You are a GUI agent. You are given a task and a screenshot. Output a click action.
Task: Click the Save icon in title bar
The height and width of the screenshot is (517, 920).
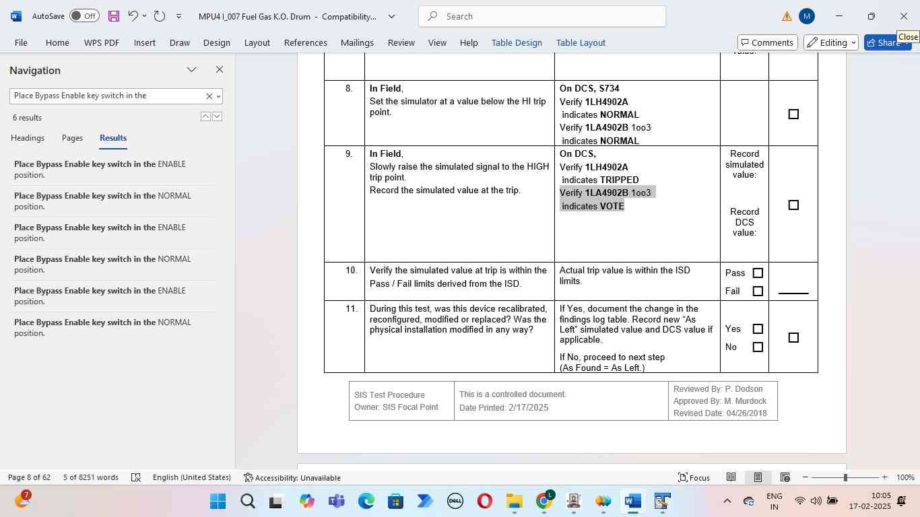113,16
